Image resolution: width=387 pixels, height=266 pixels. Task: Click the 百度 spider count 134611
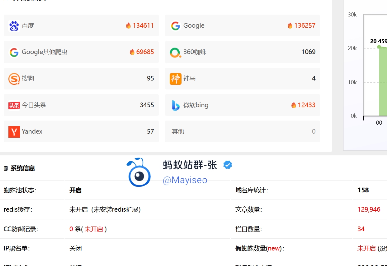pos(143,25)
